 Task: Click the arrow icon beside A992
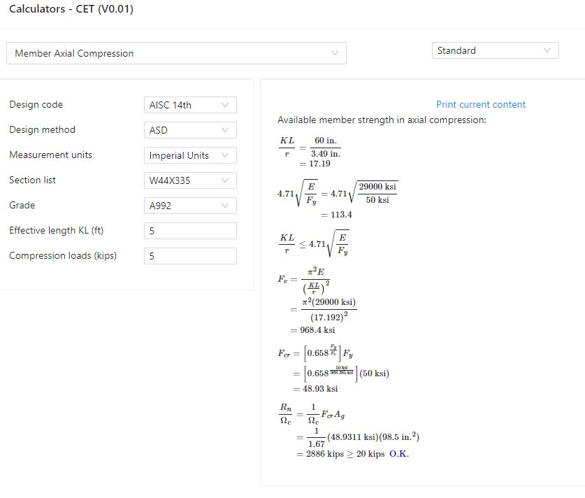pyautogui.click(x=225, y=206)
